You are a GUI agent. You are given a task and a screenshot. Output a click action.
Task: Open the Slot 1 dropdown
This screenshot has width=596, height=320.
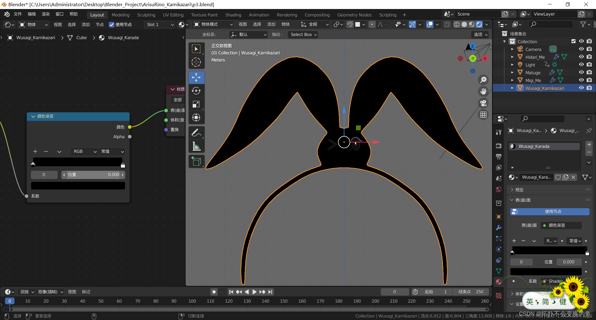coord(160,25)
